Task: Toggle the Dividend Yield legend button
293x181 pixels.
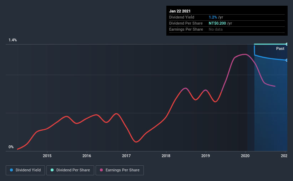Action: [x=25, y=170]
